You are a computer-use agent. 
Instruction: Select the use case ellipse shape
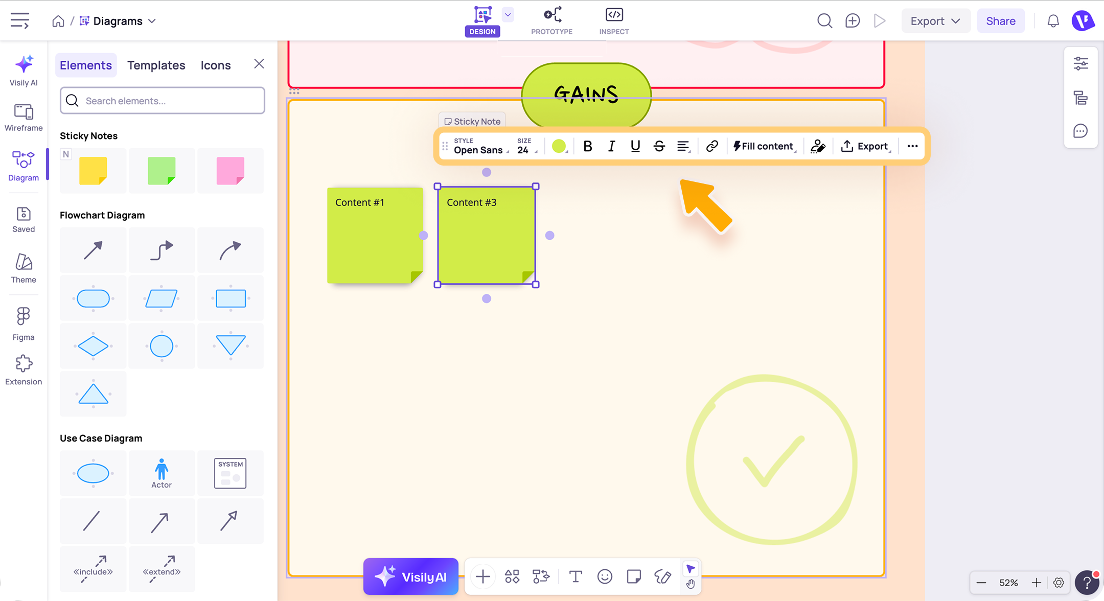[x=93, y=473]
